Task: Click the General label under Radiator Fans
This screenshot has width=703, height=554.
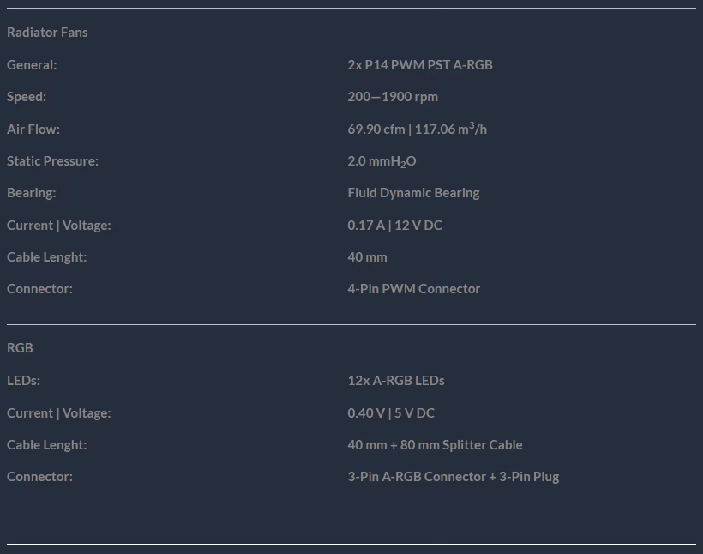Action: click(32, 65)
